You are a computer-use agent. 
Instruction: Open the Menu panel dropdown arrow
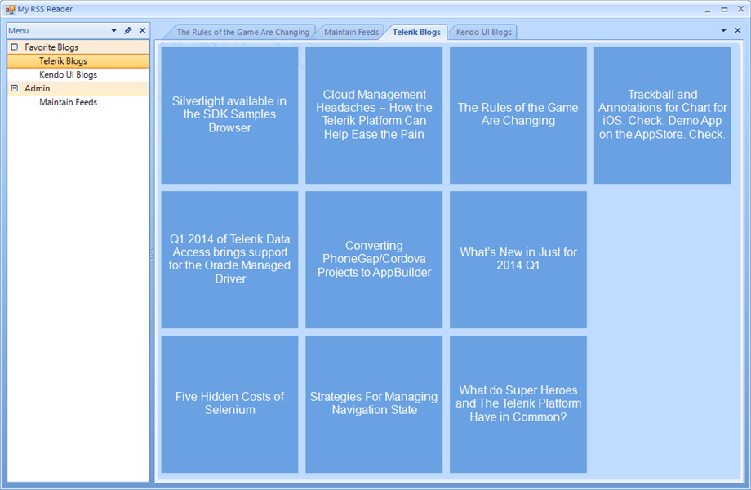point(114,30)
